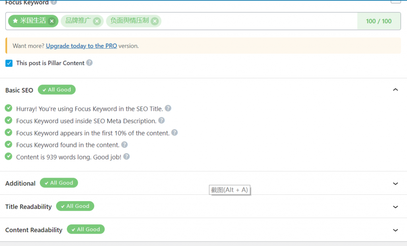
Task: Uncheck This post is Pillar Content
Action: (x=9, y=63)
